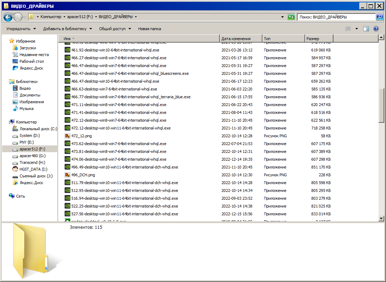Viewport: 386px width, 282px height.
Task: Click file list scrollbar down arrow
Action: [381, 218]
